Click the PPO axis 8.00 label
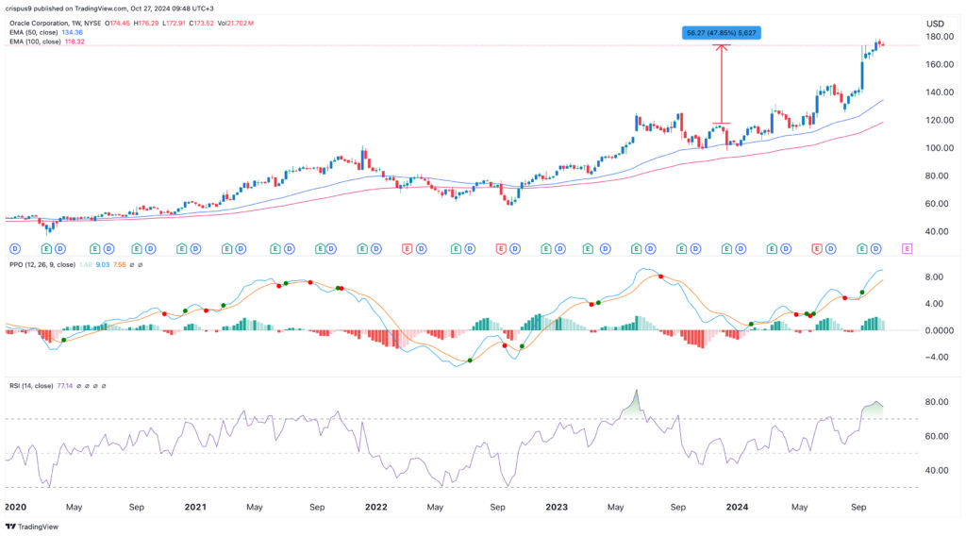966x536 pixels. pyautogui.click(x=934, y=277)
